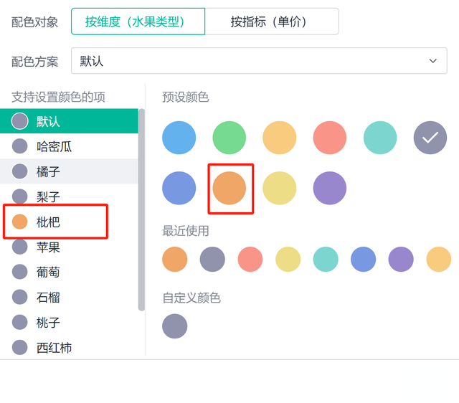Pick the purple preset color
Viewport: 459px width, 403px height.
(x=330, y=188)
